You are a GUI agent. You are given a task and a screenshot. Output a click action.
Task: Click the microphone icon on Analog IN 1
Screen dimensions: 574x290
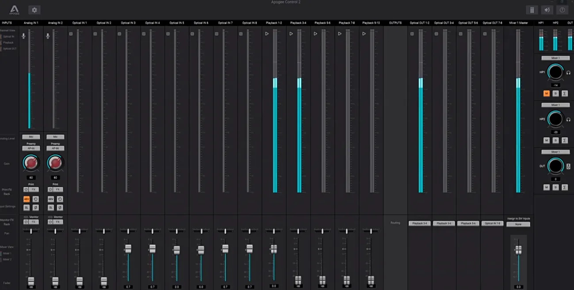coord(24,36)
